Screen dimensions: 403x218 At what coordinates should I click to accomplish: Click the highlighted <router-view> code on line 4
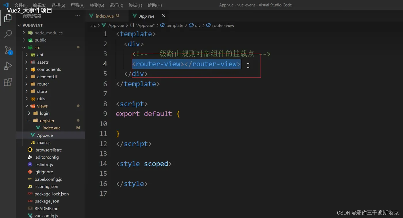[186, 64]
